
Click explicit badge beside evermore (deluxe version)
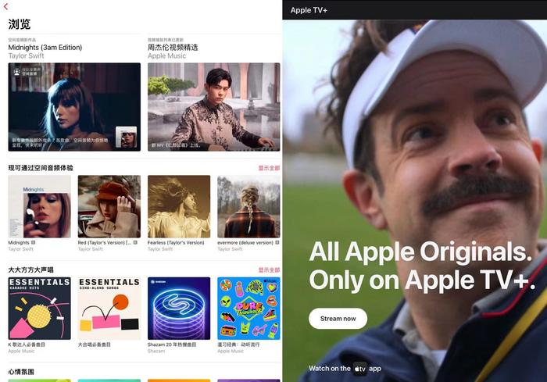(x=277, y=242)
